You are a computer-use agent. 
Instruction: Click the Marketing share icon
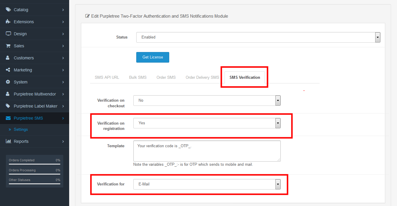[x=8, y=70]
